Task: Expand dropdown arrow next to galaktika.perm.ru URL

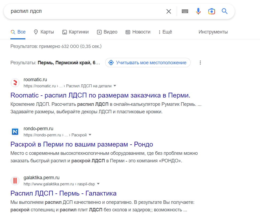Action: [98, 184]
